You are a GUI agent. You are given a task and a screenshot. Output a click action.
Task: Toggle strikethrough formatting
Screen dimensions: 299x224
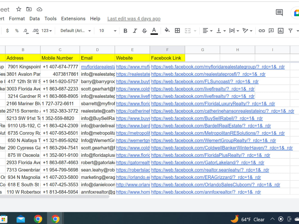pyautogui.click(x=144, y=31)
